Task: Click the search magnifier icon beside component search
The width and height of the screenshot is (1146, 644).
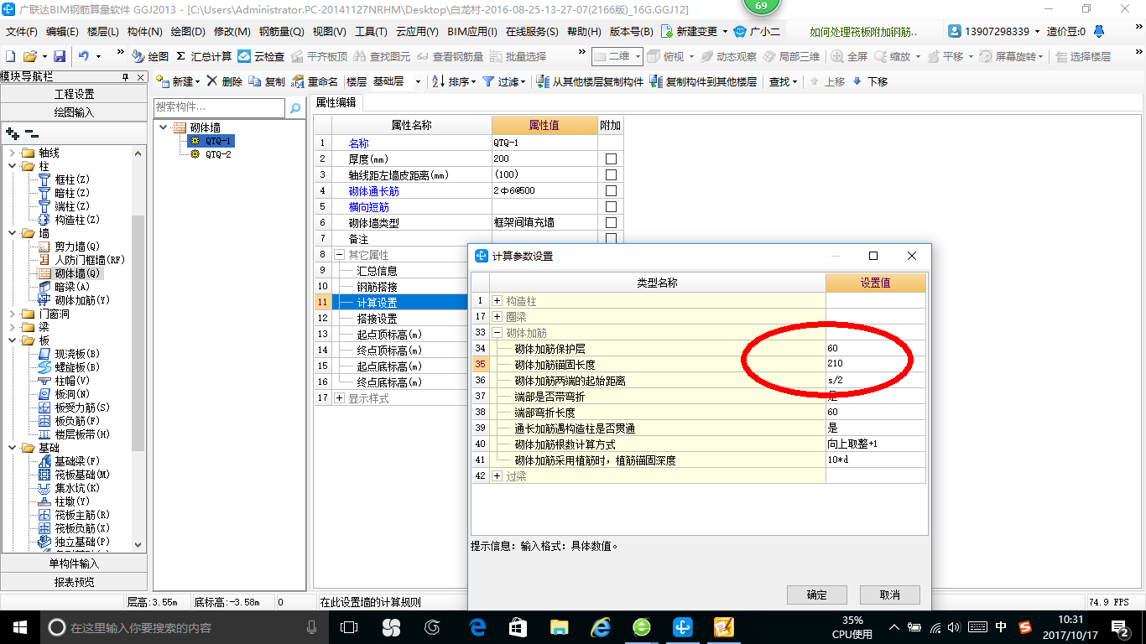Action: [x=295, y=107]
